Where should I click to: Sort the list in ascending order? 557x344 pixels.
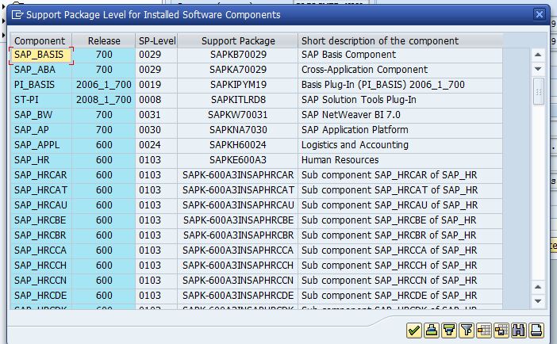[x=432, y=331]
